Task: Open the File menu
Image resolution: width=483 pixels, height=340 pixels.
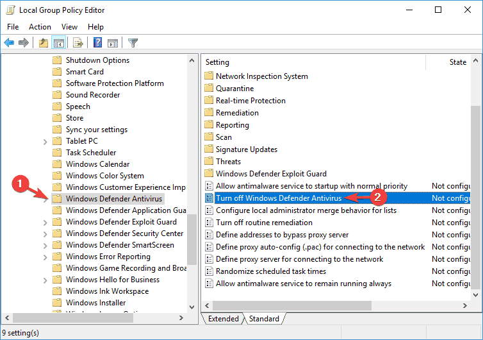Action: coord(13,27)
